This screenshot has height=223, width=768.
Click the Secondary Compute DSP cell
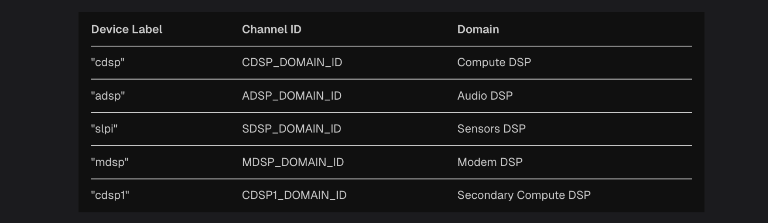tap(524, 195)
